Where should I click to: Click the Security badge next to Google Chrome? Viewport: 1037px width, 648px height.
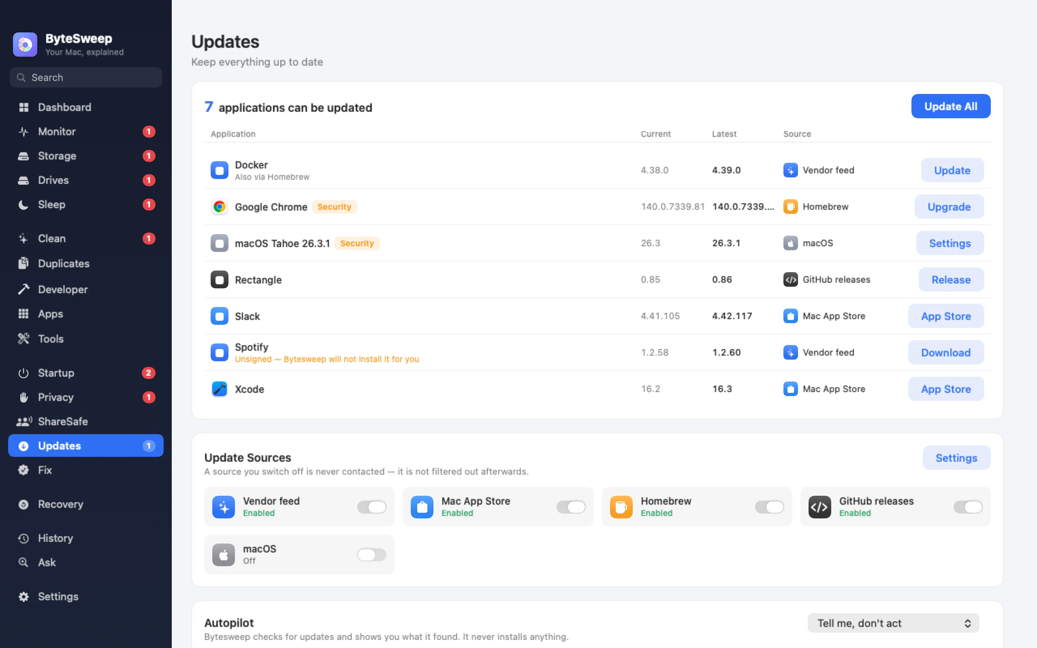[x=334, y=207]
